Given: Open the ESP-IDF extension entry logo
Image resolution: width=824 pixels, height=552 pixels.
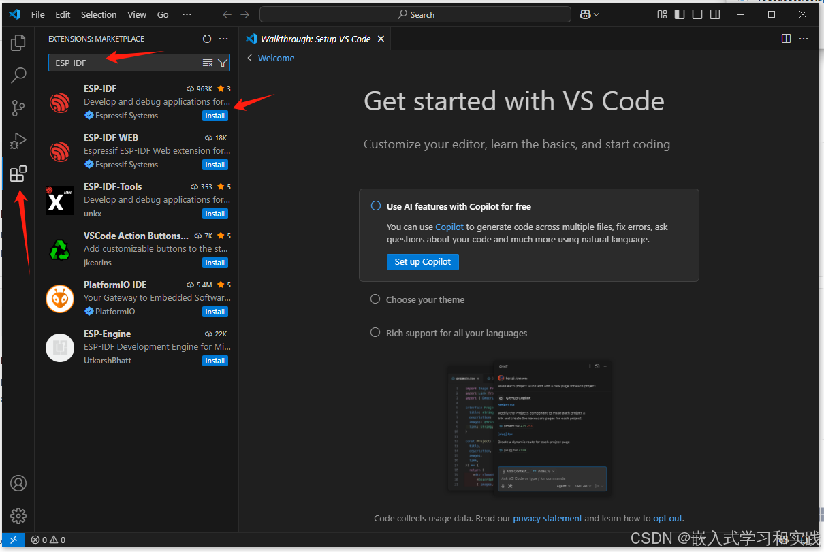Looking at the screenshot, I should 60,103.
